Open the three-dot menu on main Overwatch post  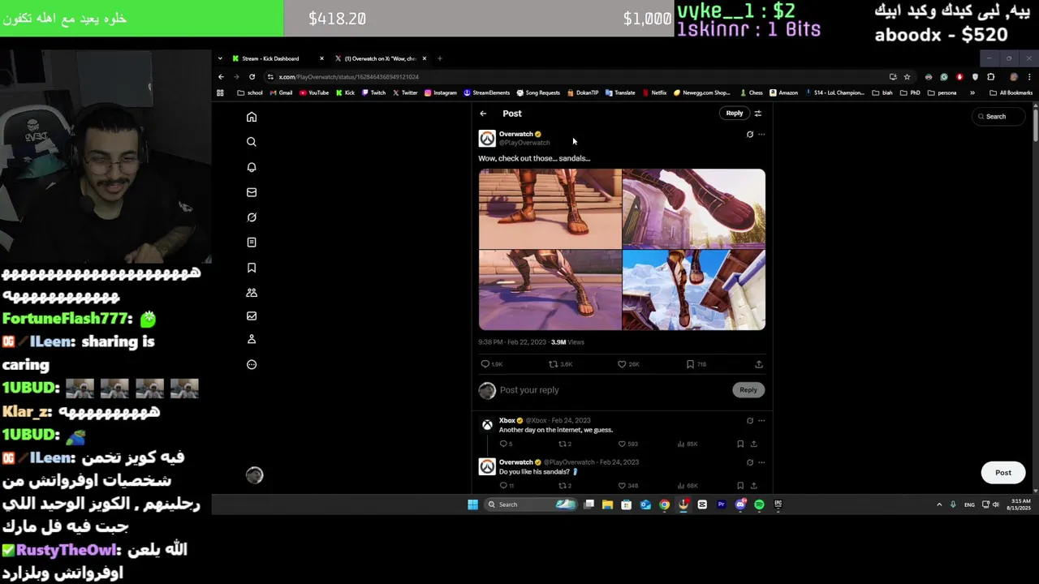pyautogui.click(x=761, y=135)
